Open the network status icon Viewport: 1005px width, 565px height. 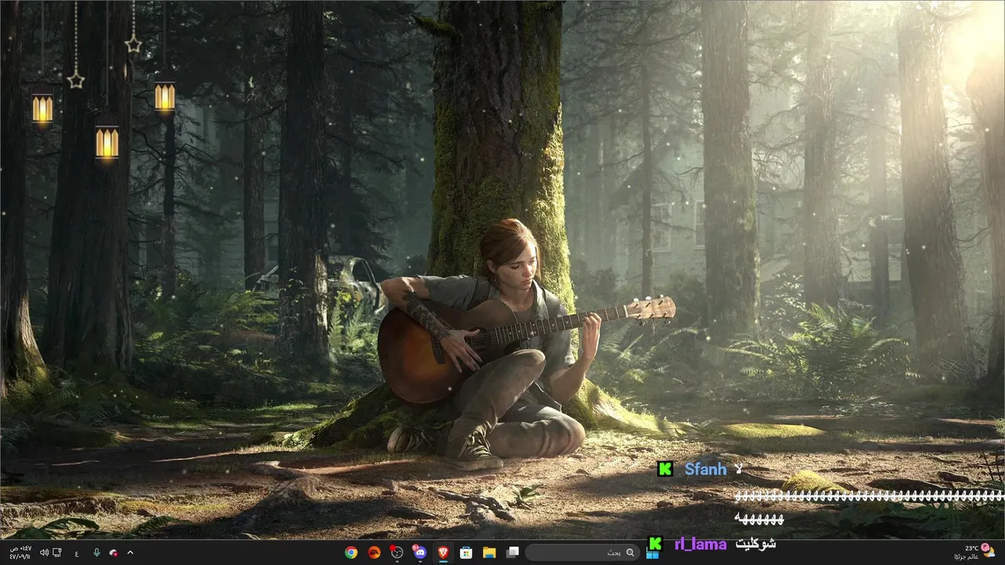tap(57, 552)
